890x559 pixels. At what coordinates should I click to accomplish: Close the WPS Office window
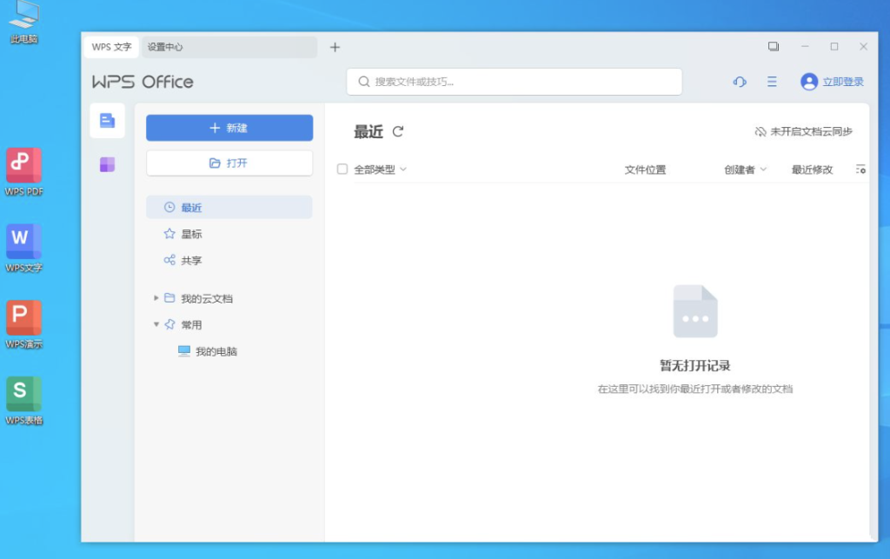click(863, 47)
